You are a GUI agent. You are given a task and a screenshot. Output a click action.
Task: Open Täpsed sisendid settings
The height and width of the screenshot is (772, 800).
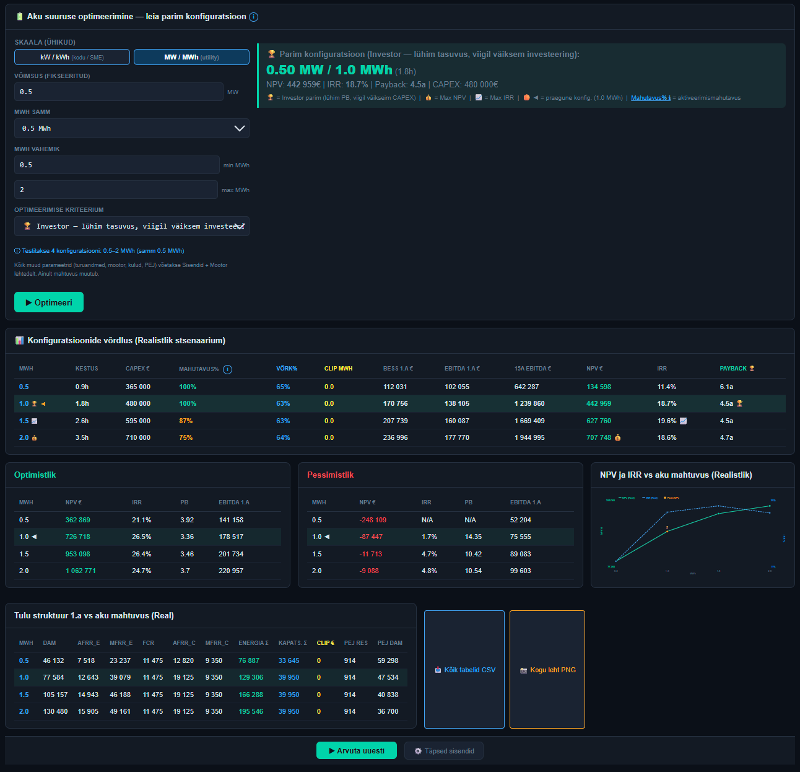444,751
